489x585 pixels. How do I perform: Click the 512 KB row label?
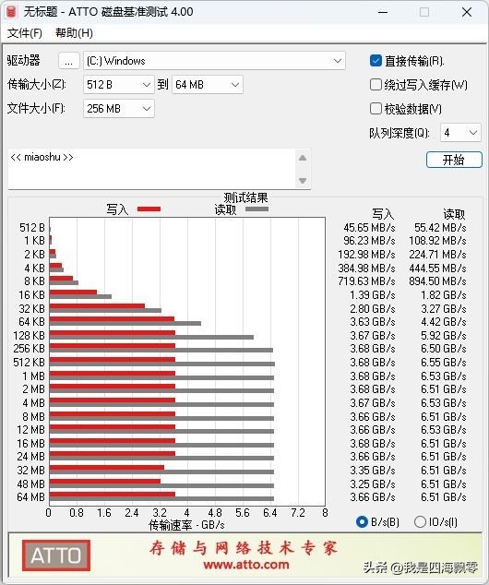click(x=30, y=363)
